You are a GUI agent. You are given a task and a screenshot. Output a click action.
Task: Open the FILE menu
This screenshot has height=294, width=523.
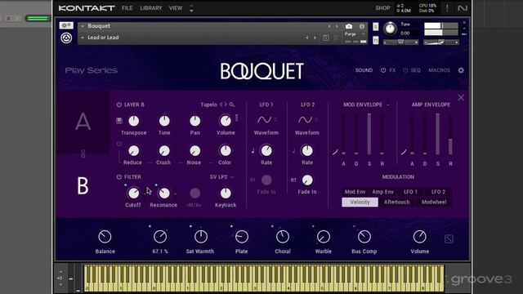click(127, 8)
